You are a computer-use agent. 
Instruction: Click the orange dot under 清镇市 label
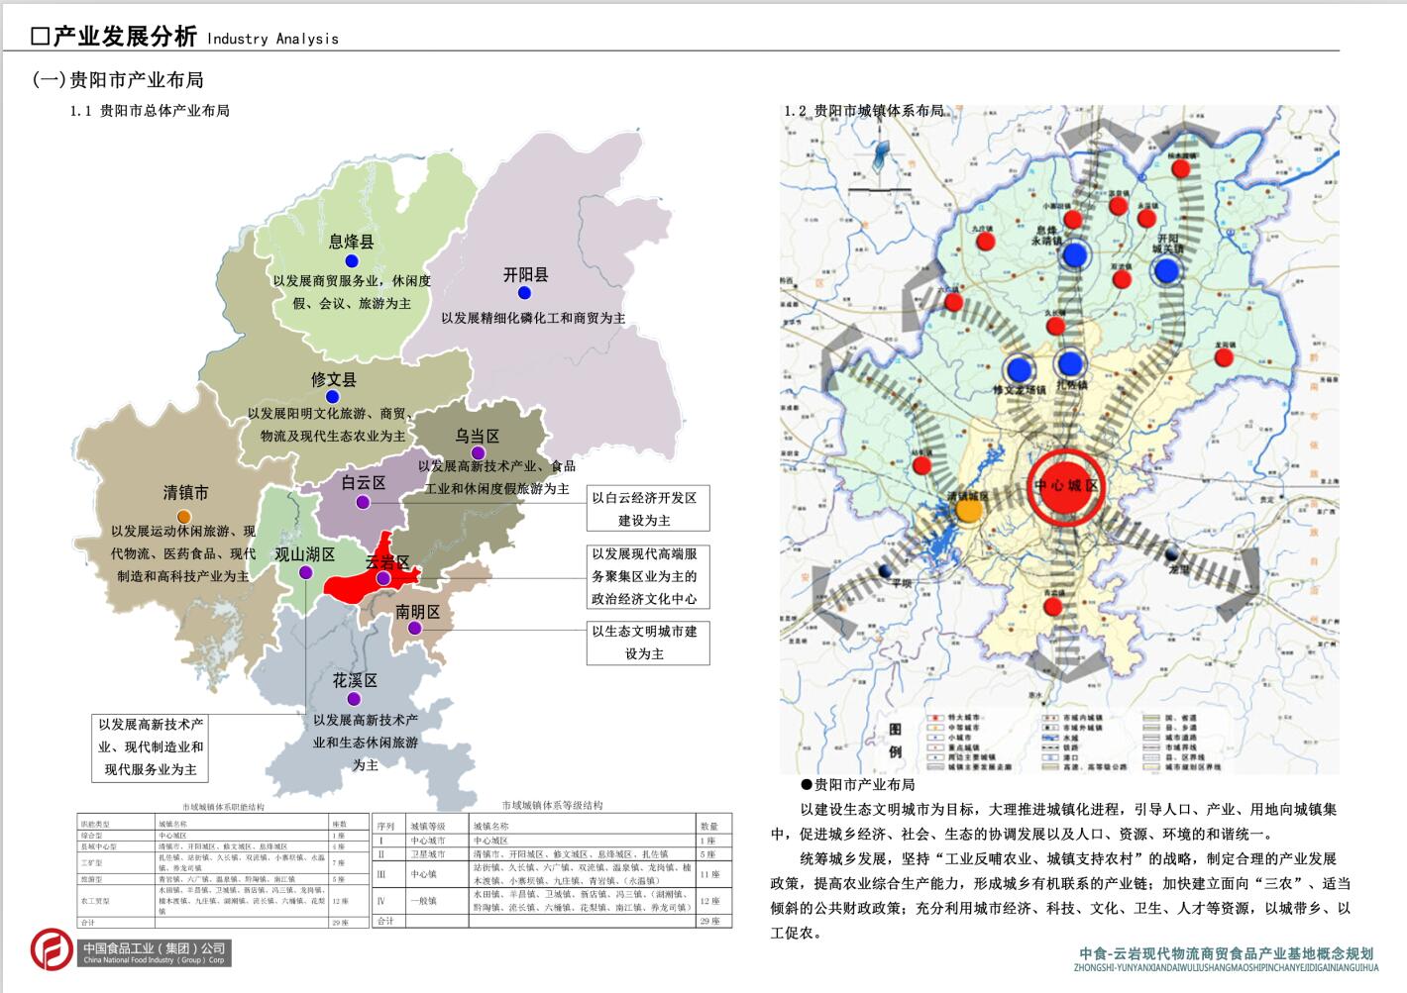click(x=184, y=517)
